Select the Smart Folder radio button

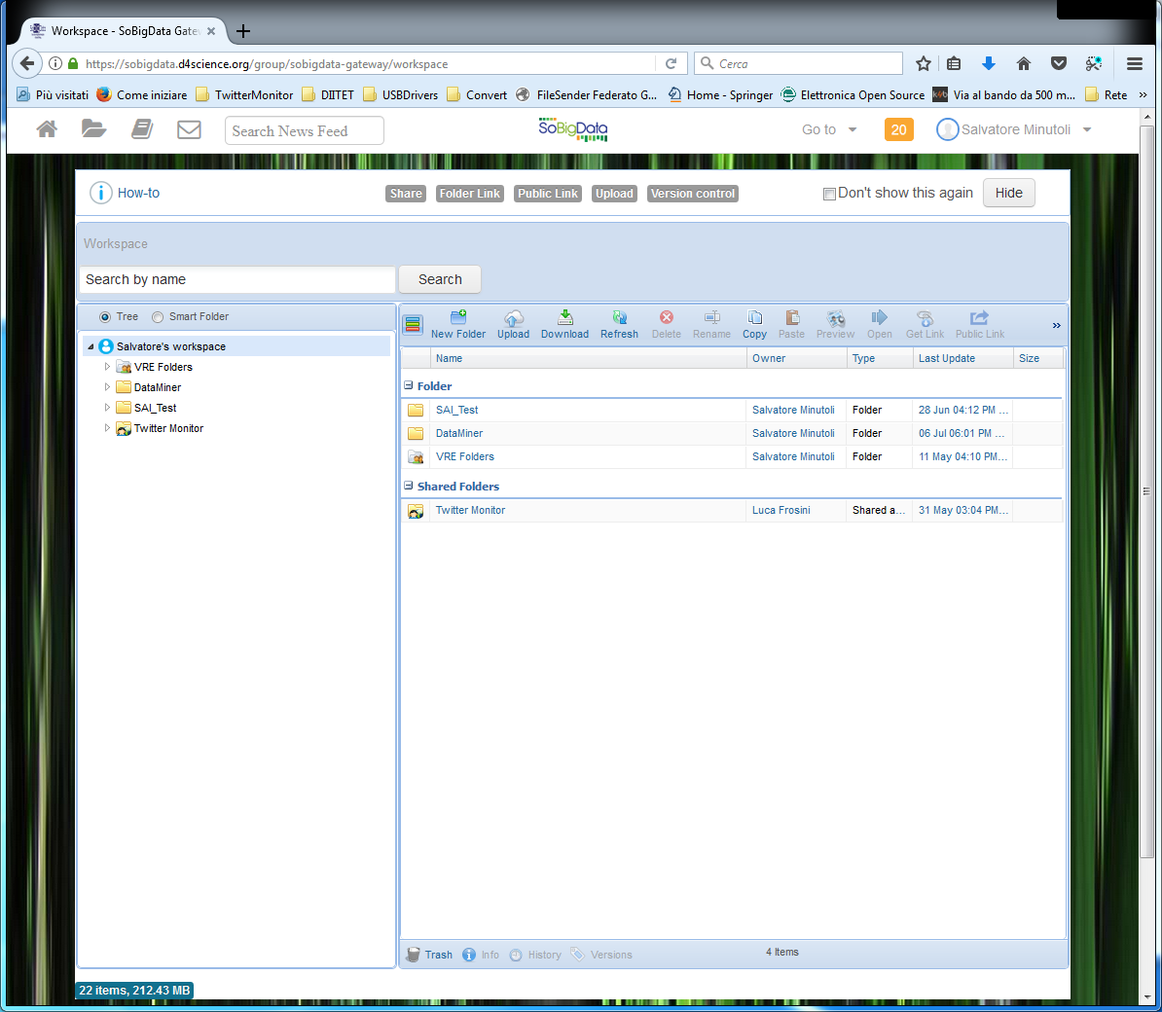click(158, 317)
